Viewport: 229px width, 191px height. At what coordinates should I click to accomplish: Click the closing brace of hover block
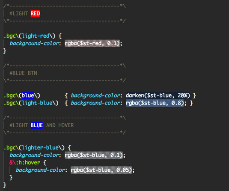coord(11,178)
